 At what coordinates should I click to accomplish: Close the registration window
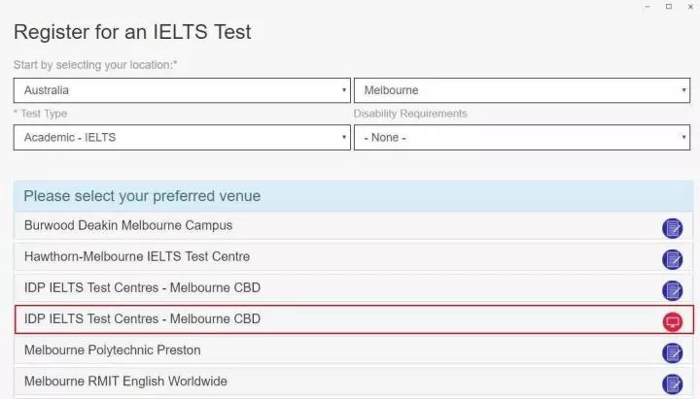click(x=690, y=7)
